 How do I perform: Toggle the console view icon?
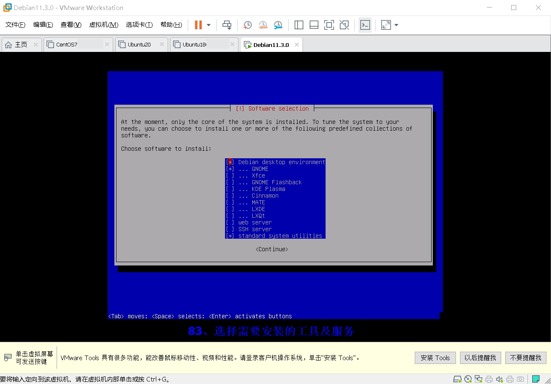tap(365, 25)
